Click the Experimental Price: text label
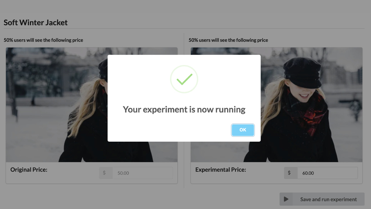 221,170
